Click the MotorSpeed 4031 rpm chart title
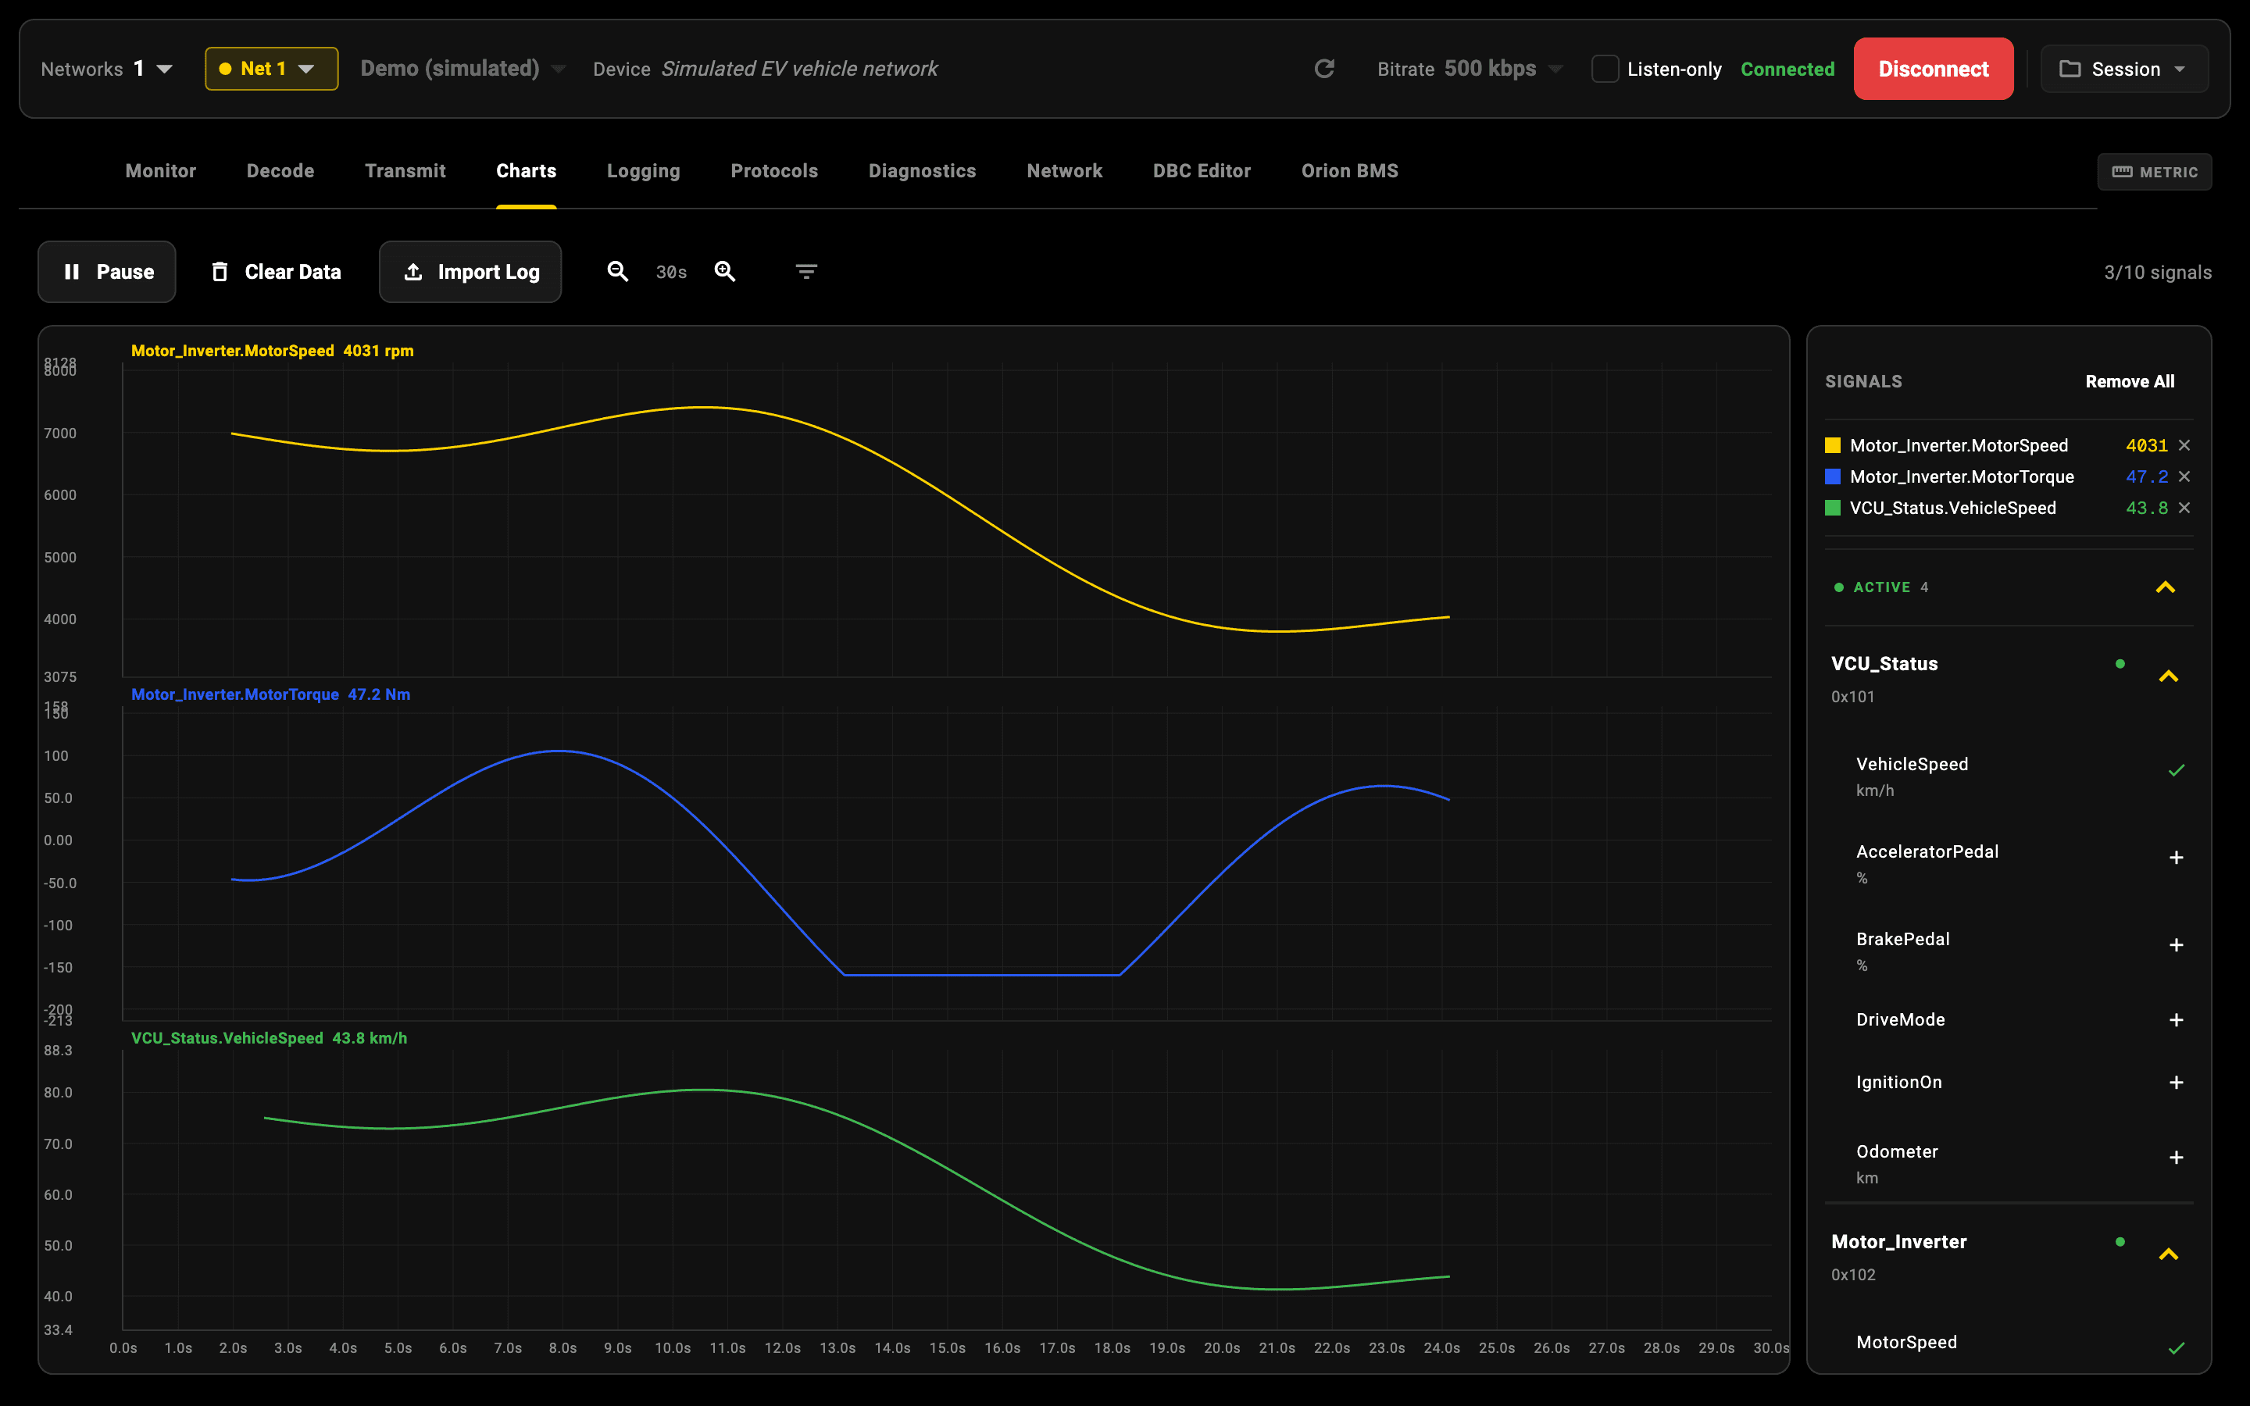This screenshot has height=1406, width=2250. point(273,351)
